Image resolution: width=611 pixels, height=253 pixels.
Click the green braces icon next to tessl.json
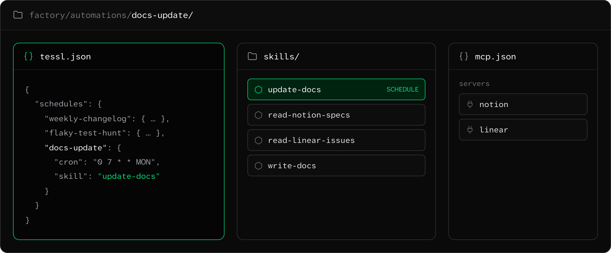click(x=28, y=56)
